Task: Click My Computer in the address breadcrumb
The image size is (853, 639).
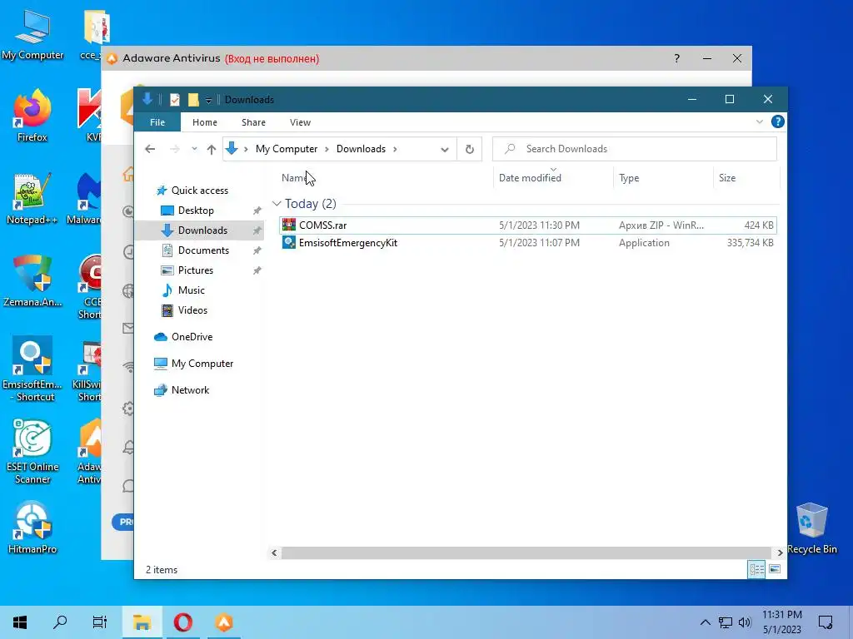Action: [x=287, y=149]
